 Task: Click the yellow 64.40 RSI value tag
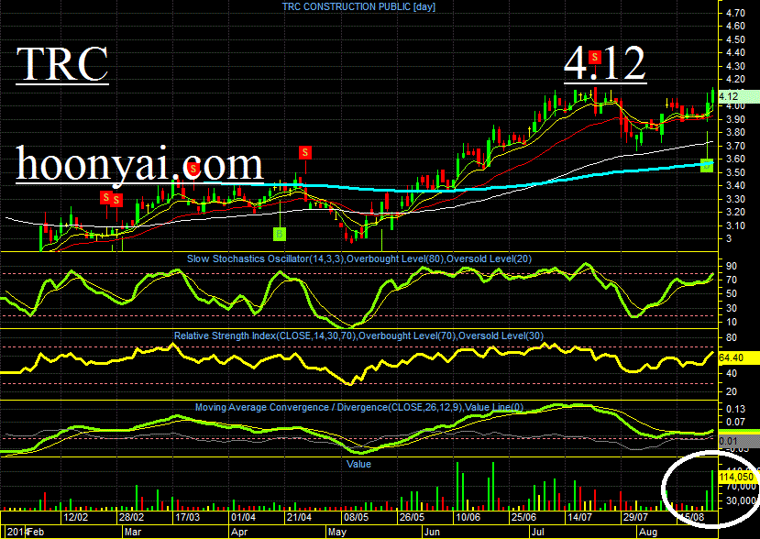tap(738, 357)
